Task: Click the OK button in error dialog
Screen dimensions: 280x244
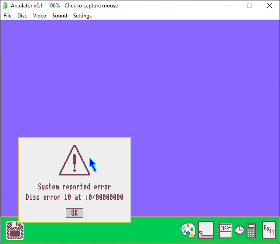Action: (75, 213)
